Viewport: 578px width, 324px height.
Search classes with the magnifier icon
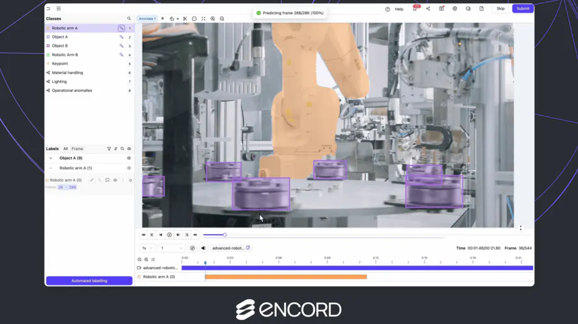click(x=129, y=19)
